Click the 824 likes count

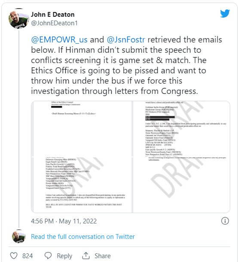click(27, 256)
